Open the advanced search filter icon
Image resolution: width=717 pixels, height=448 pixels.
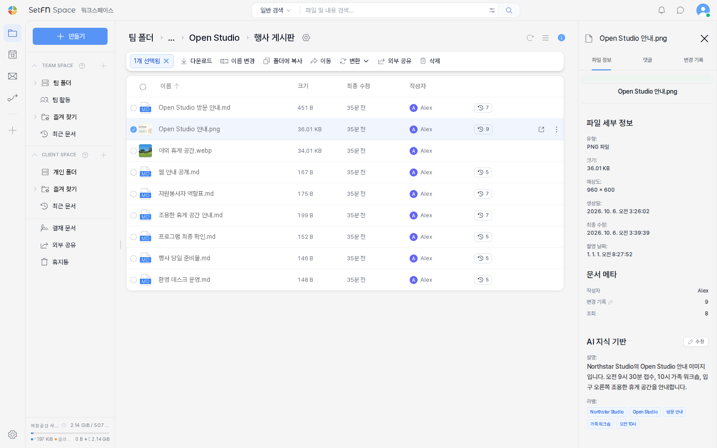(x=492, y=10)
